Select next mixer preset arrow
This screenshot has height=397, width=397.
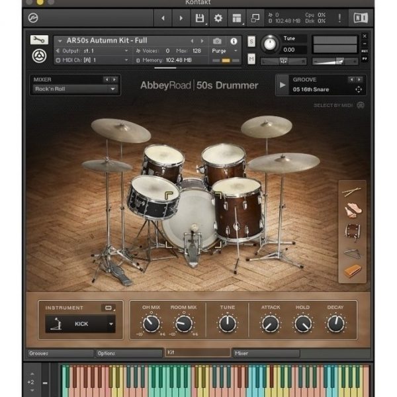114,79
